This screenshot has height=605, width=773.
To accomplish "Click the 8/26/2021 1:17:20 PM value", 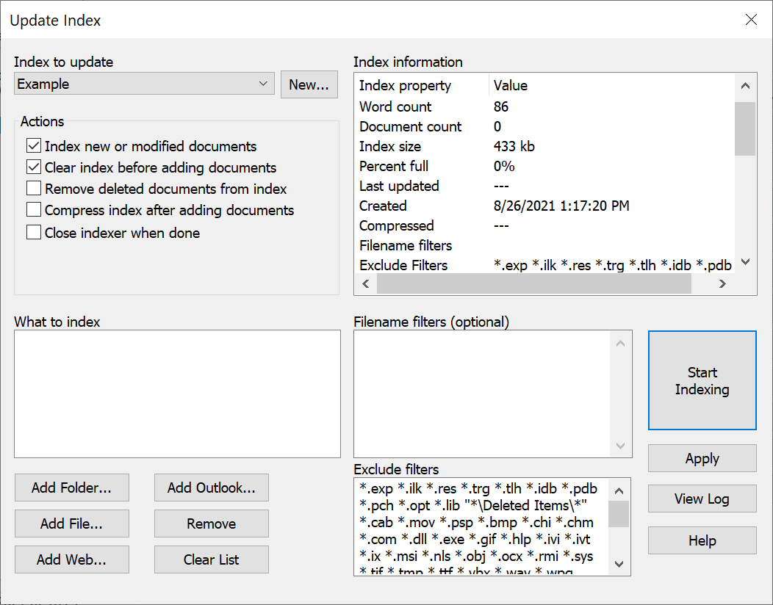I will (561, 206).
